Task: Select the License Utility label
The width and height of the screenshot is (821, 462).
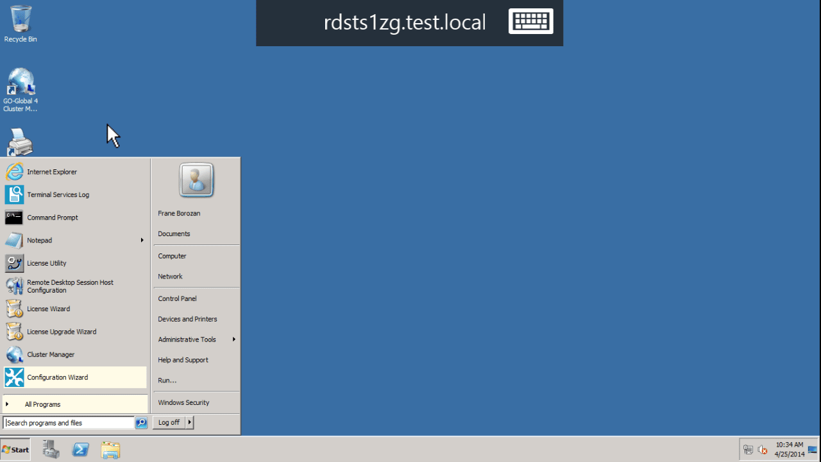Action: click(46, 263)
